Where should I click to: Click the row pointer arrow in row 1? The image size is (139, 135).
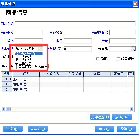click(x=11, y=79)
